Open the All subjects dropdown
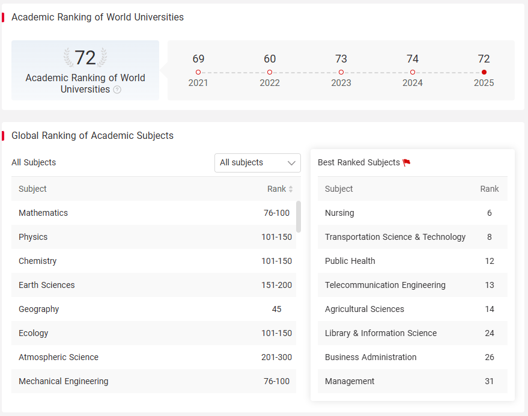This screenshot has height=416, width=528. 258,163
